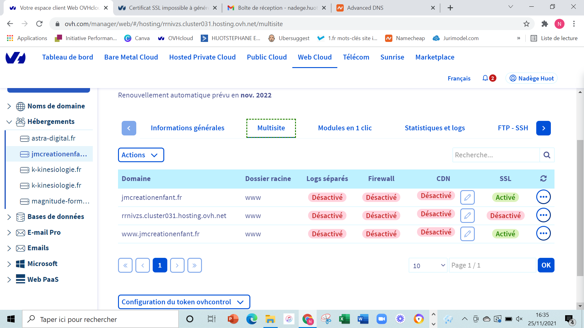Open the rows-per-page dropdown showing 10

click(x=428, y=265)
